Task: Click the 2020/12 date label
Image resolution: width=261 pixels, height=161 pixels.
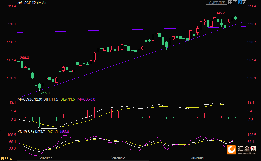Action: 118,158
